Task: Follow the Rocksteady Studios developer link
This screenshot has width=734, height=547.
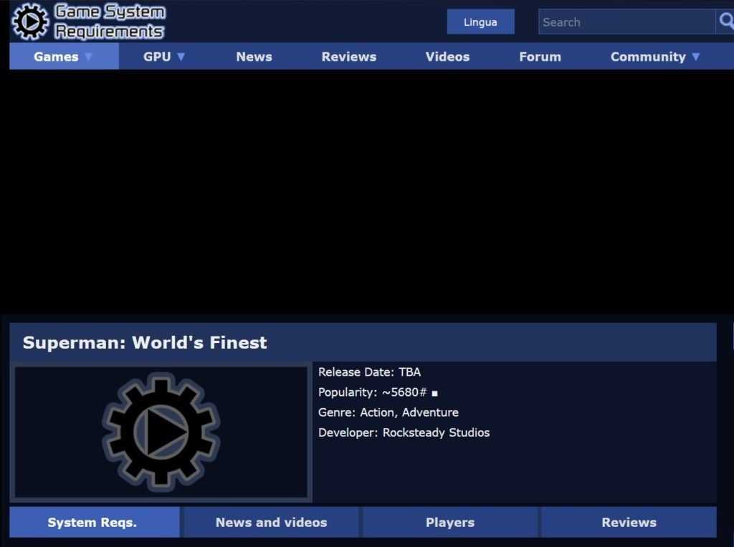Action: 436,432
